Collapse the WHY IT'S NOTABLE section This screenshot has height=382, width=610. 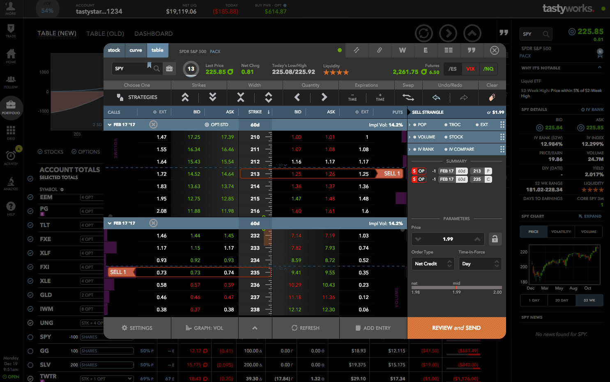click(599, 67)
